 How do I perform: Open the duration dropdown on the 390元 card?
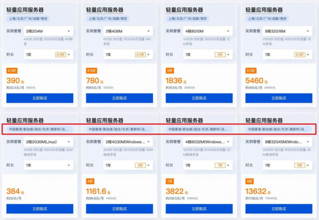click(48, 54)
